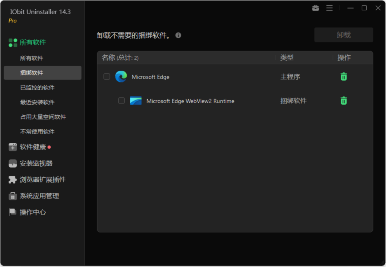Maximize the IObit Uninstaller window
The image size is (386, 267).
(x=364, y=8)
